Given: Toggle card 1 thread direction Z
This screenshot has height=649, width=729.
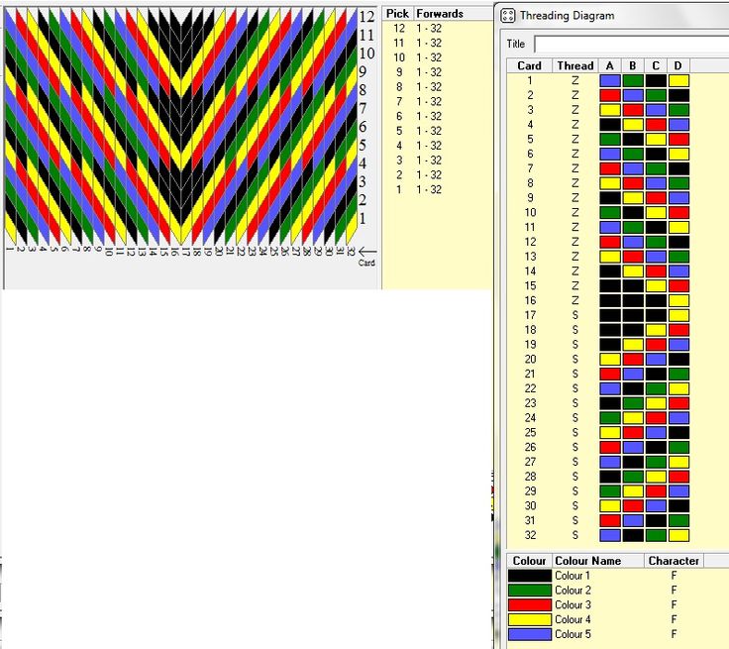Looking at the screenshot, I should pyautogui.click(x=575, y=80).
